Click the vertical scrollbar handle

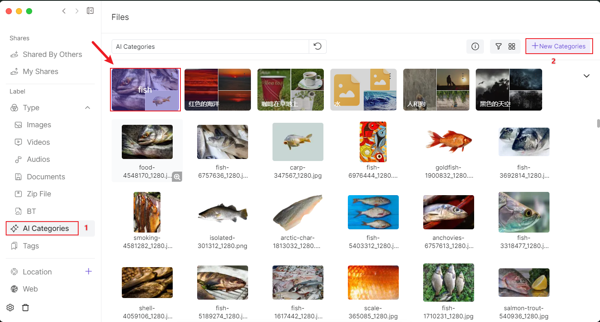tap(598, 123)
